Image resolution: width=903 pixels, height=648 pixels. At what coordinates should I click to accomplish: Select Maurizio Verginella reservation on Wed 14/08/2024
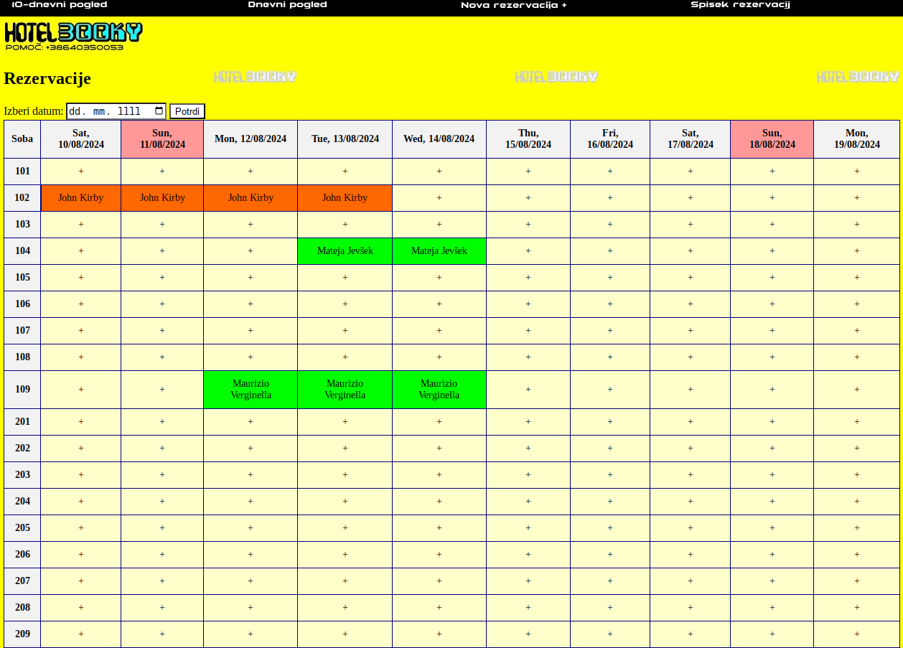[x=439, y=390]
